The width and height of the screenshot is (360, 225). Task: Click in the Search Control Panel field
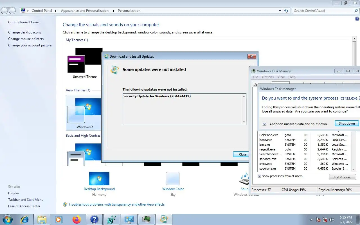(x=323, y=11)
